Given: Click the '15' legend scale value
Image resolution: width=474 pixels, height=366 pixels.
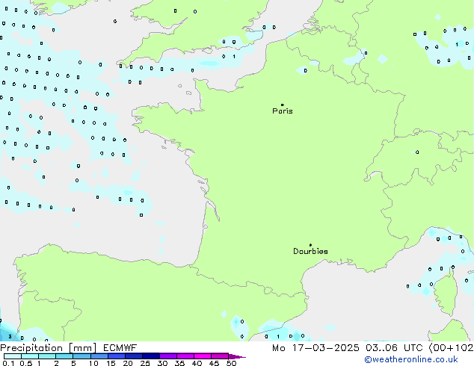Looking at the screenshot, I should [111, 363].
